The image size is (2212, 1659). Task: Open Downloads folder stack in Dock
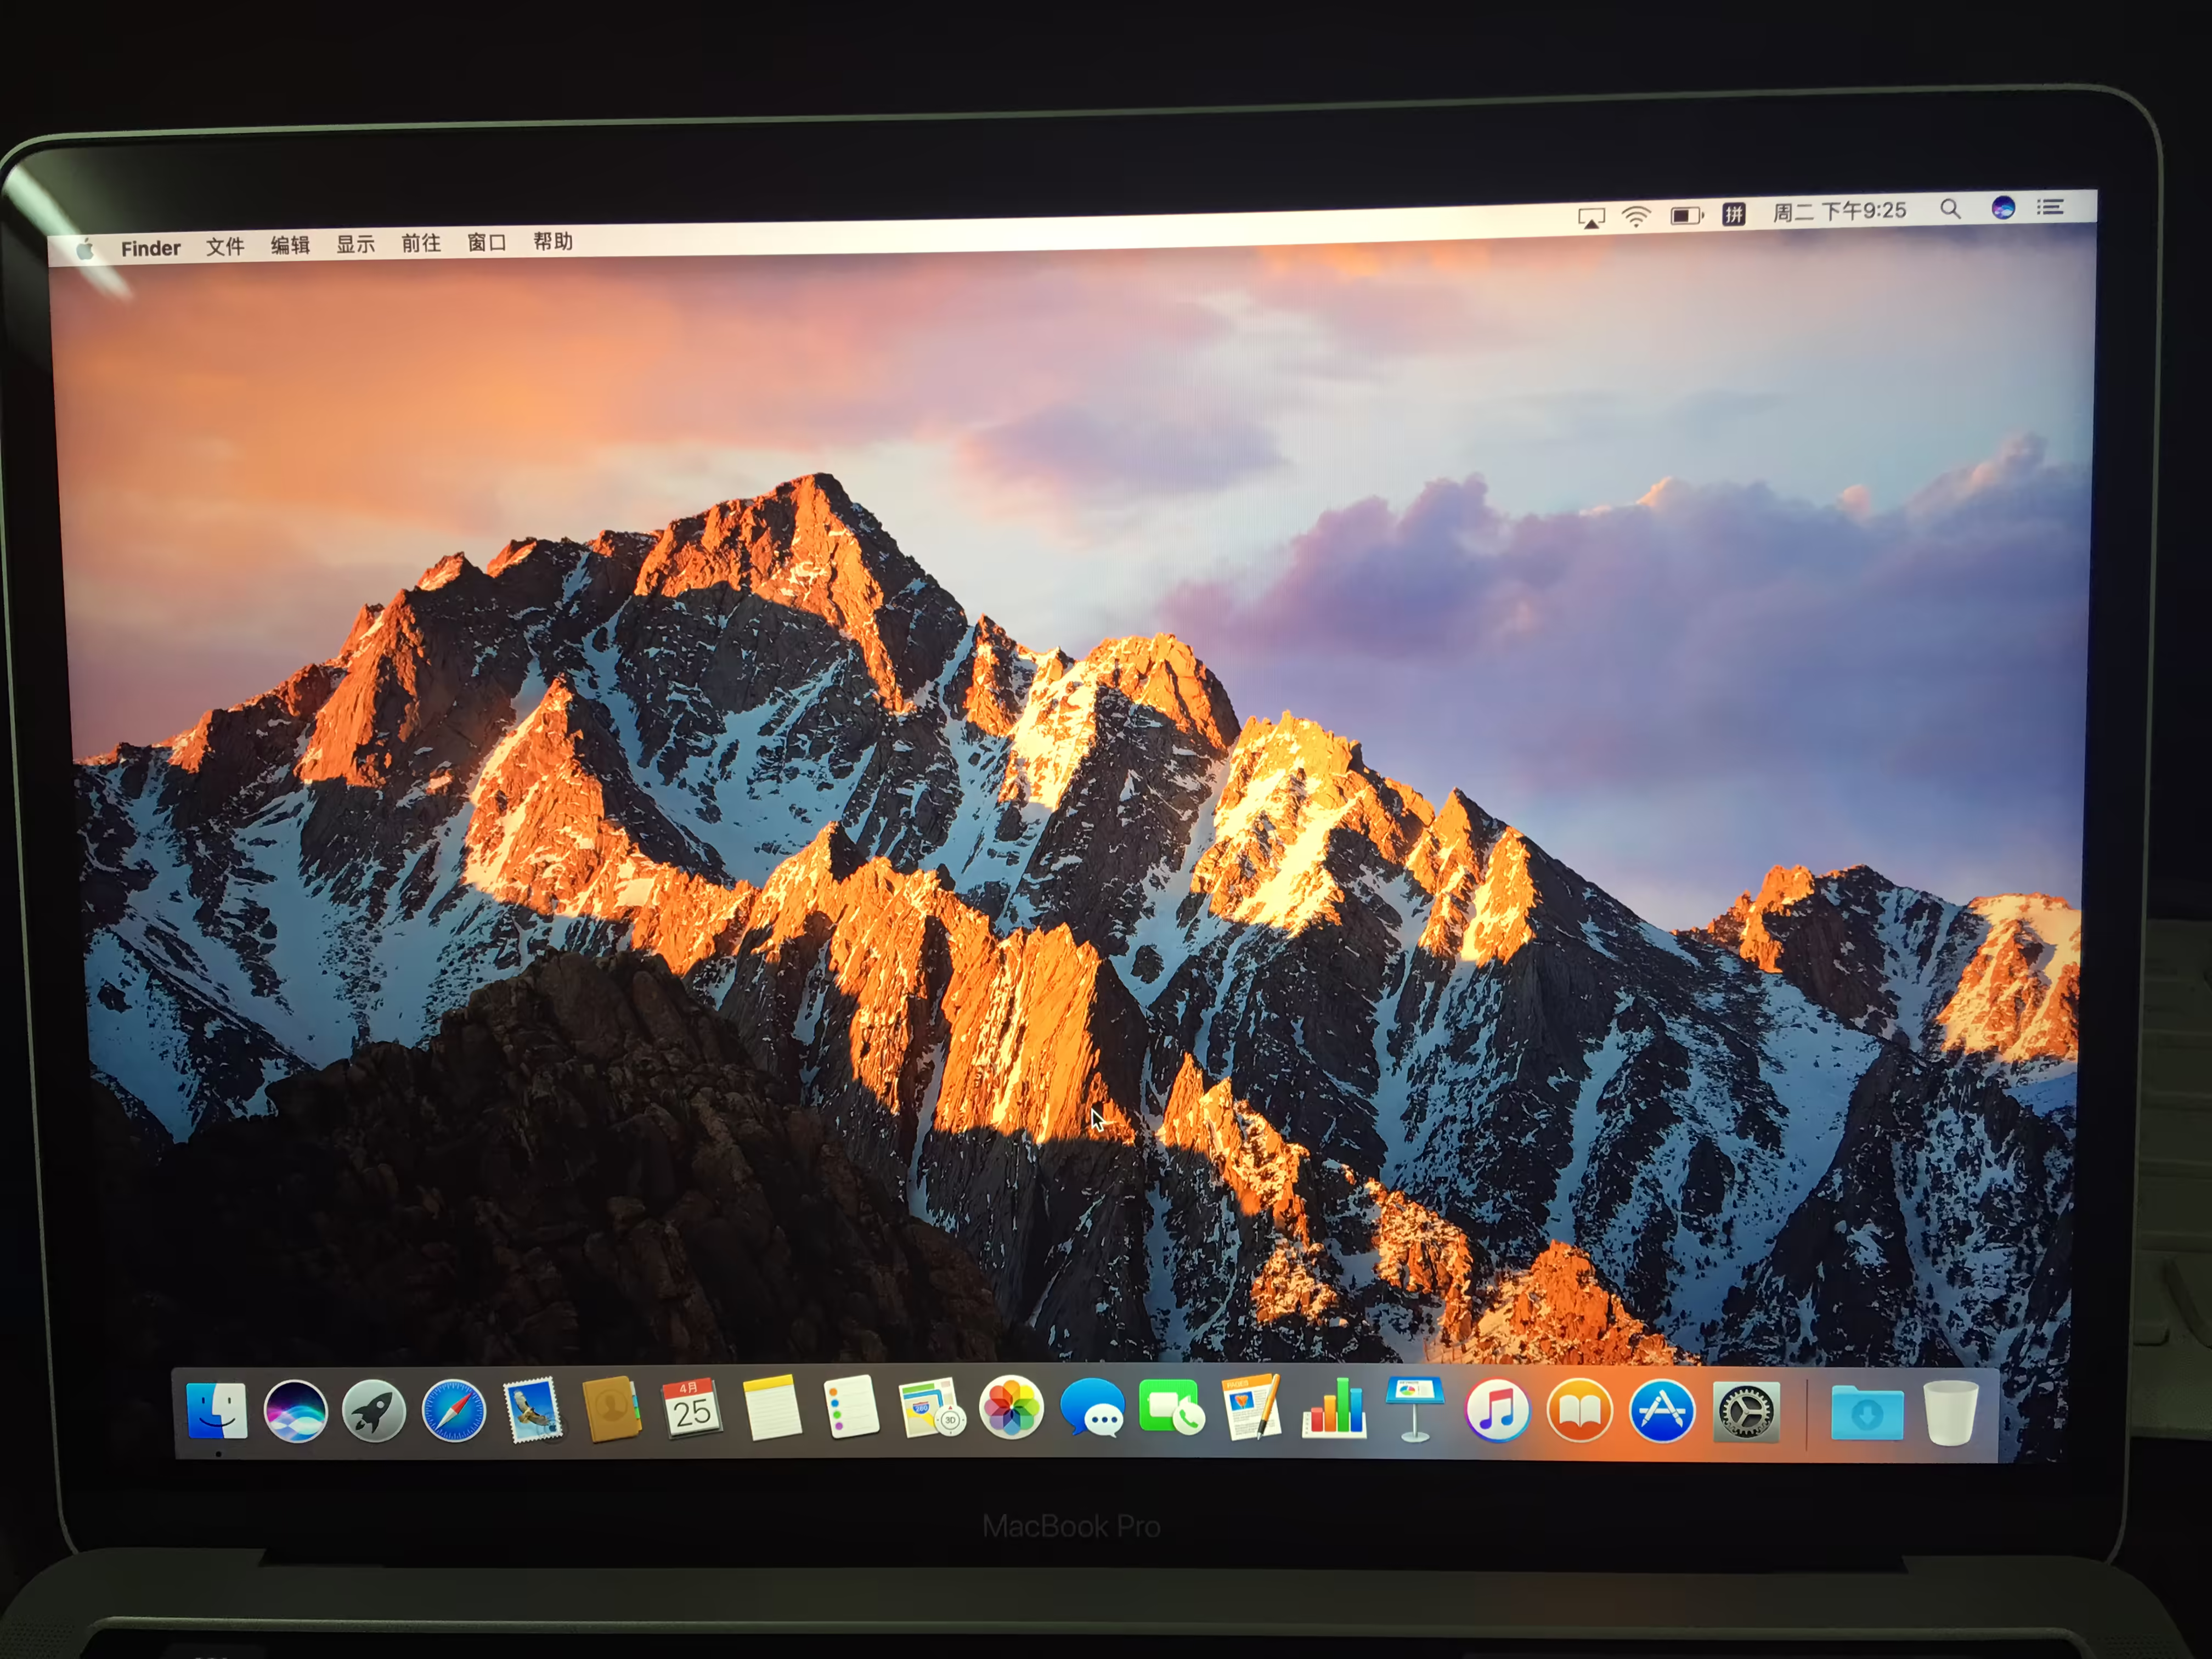[x=1867, y=1413]
